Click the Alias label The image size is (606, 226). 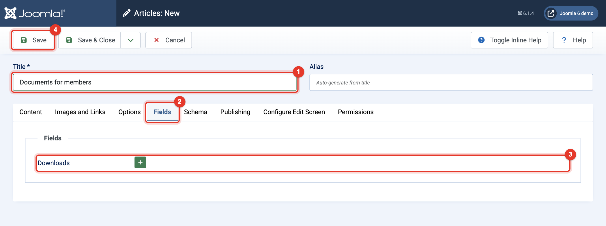coord(317,67)
